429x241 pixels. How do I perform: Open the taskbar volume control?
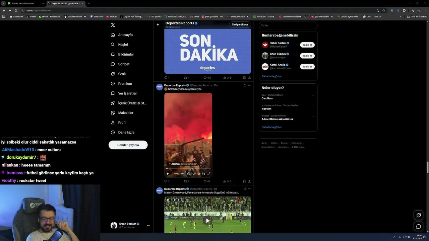(x=409, y=237)
